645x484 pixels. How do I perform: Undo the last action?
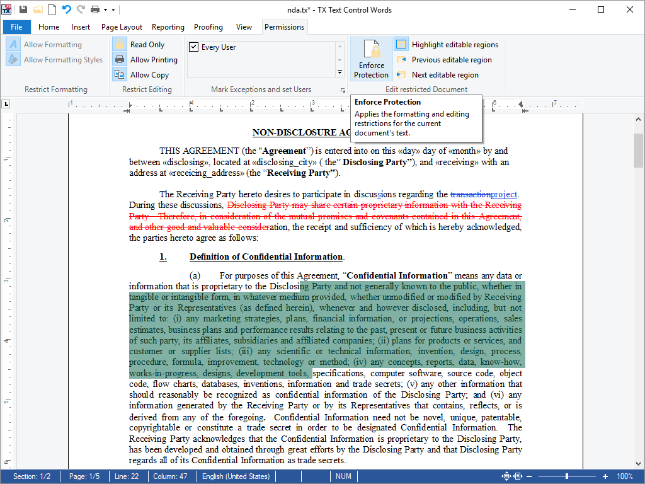[66, 9]
